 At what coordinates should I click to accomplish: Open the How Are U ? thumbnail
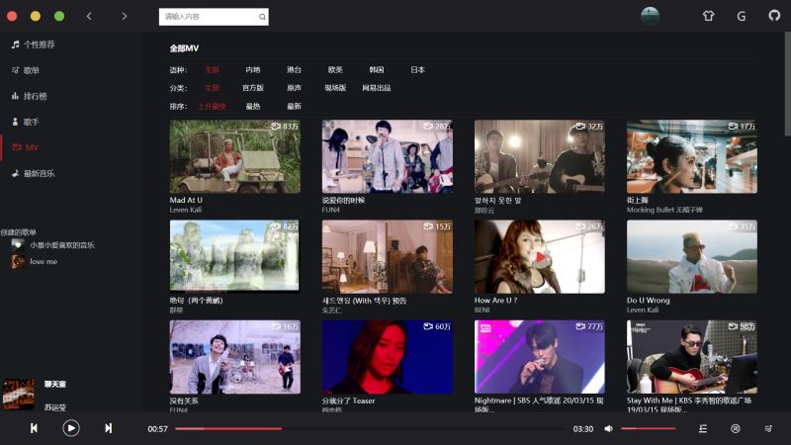(540, 256)
